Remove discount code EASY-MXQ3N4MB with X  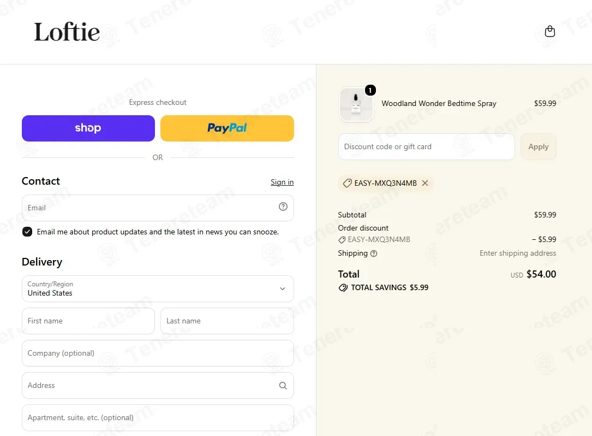coord(424,183)
